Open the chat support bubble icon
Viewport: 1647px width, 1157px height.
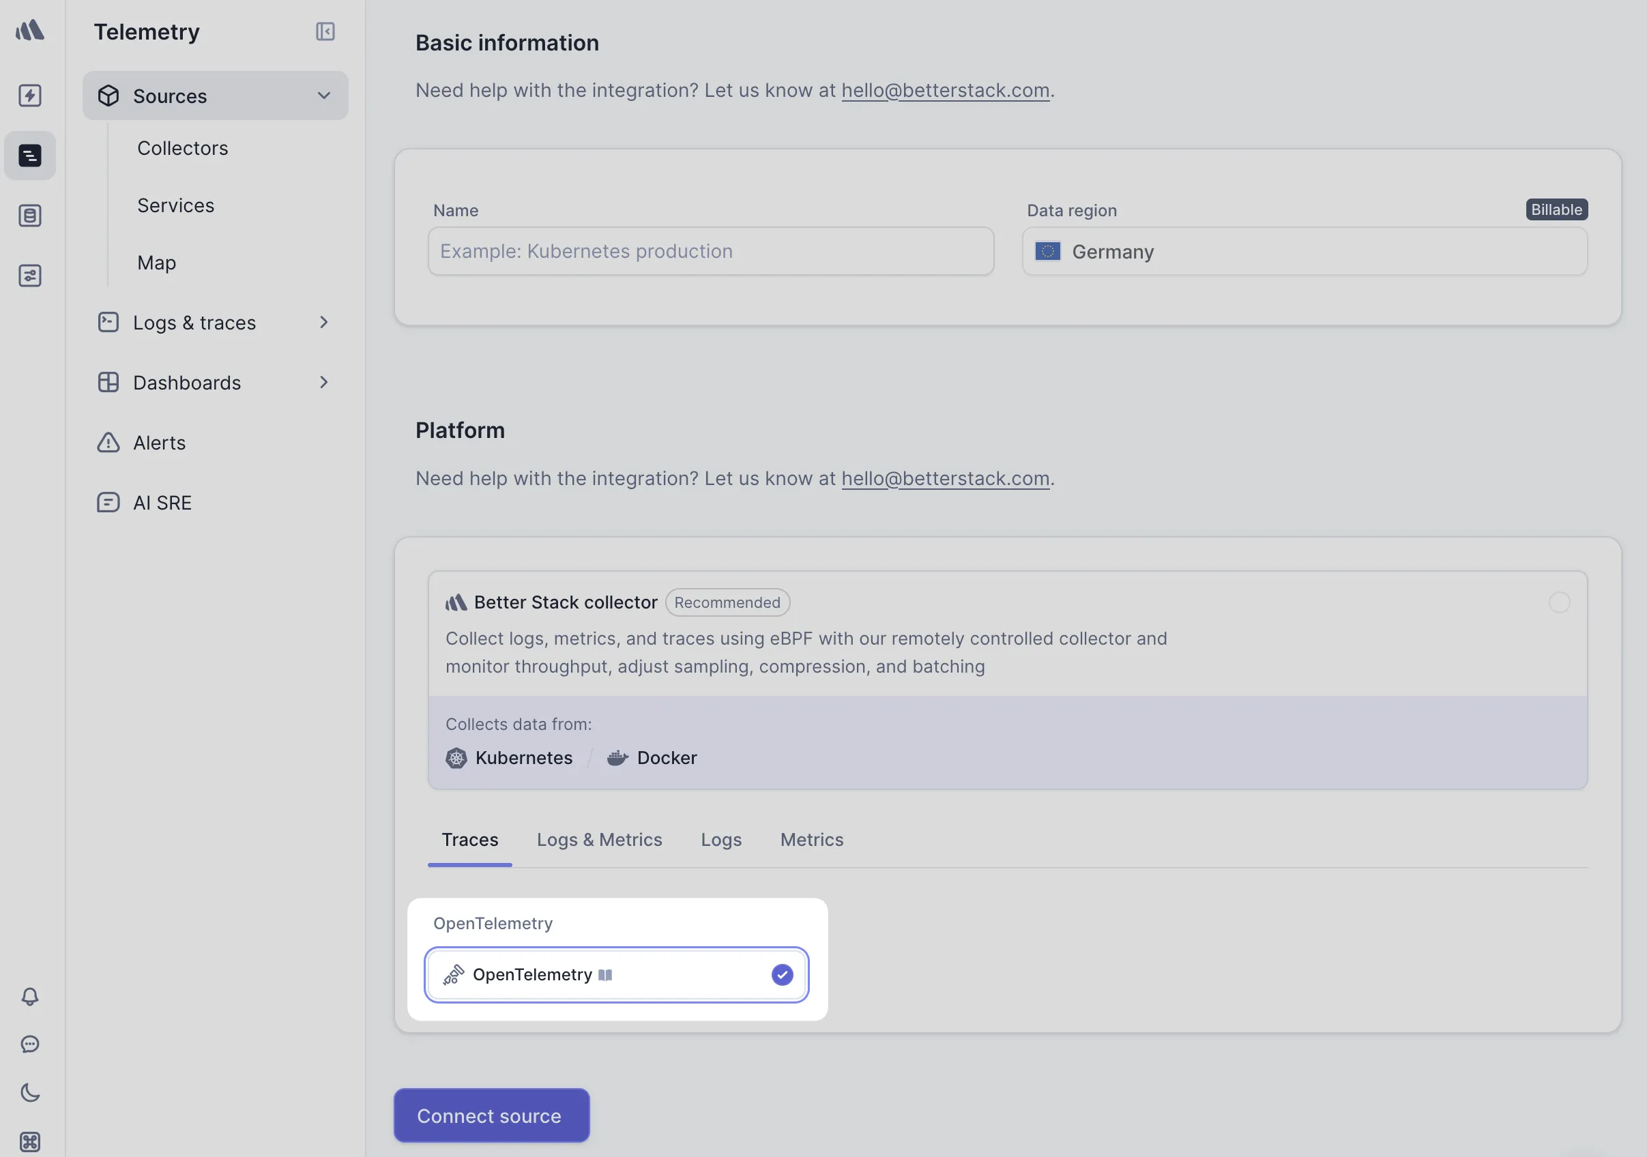click(x=30, y=1044)
